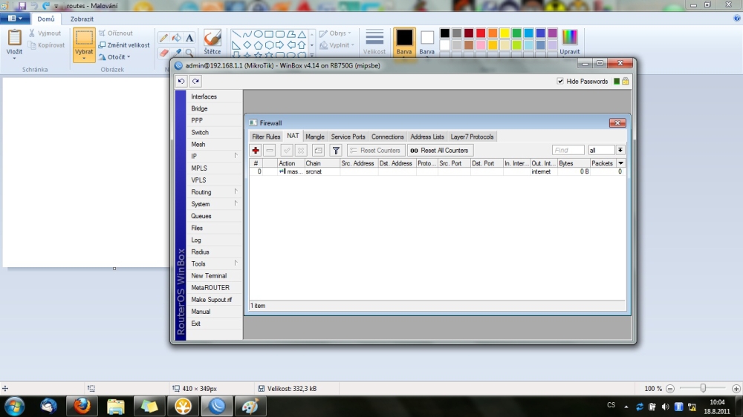Click Paint zoom out minus icon
743x417 pixels.
[670, 389]
